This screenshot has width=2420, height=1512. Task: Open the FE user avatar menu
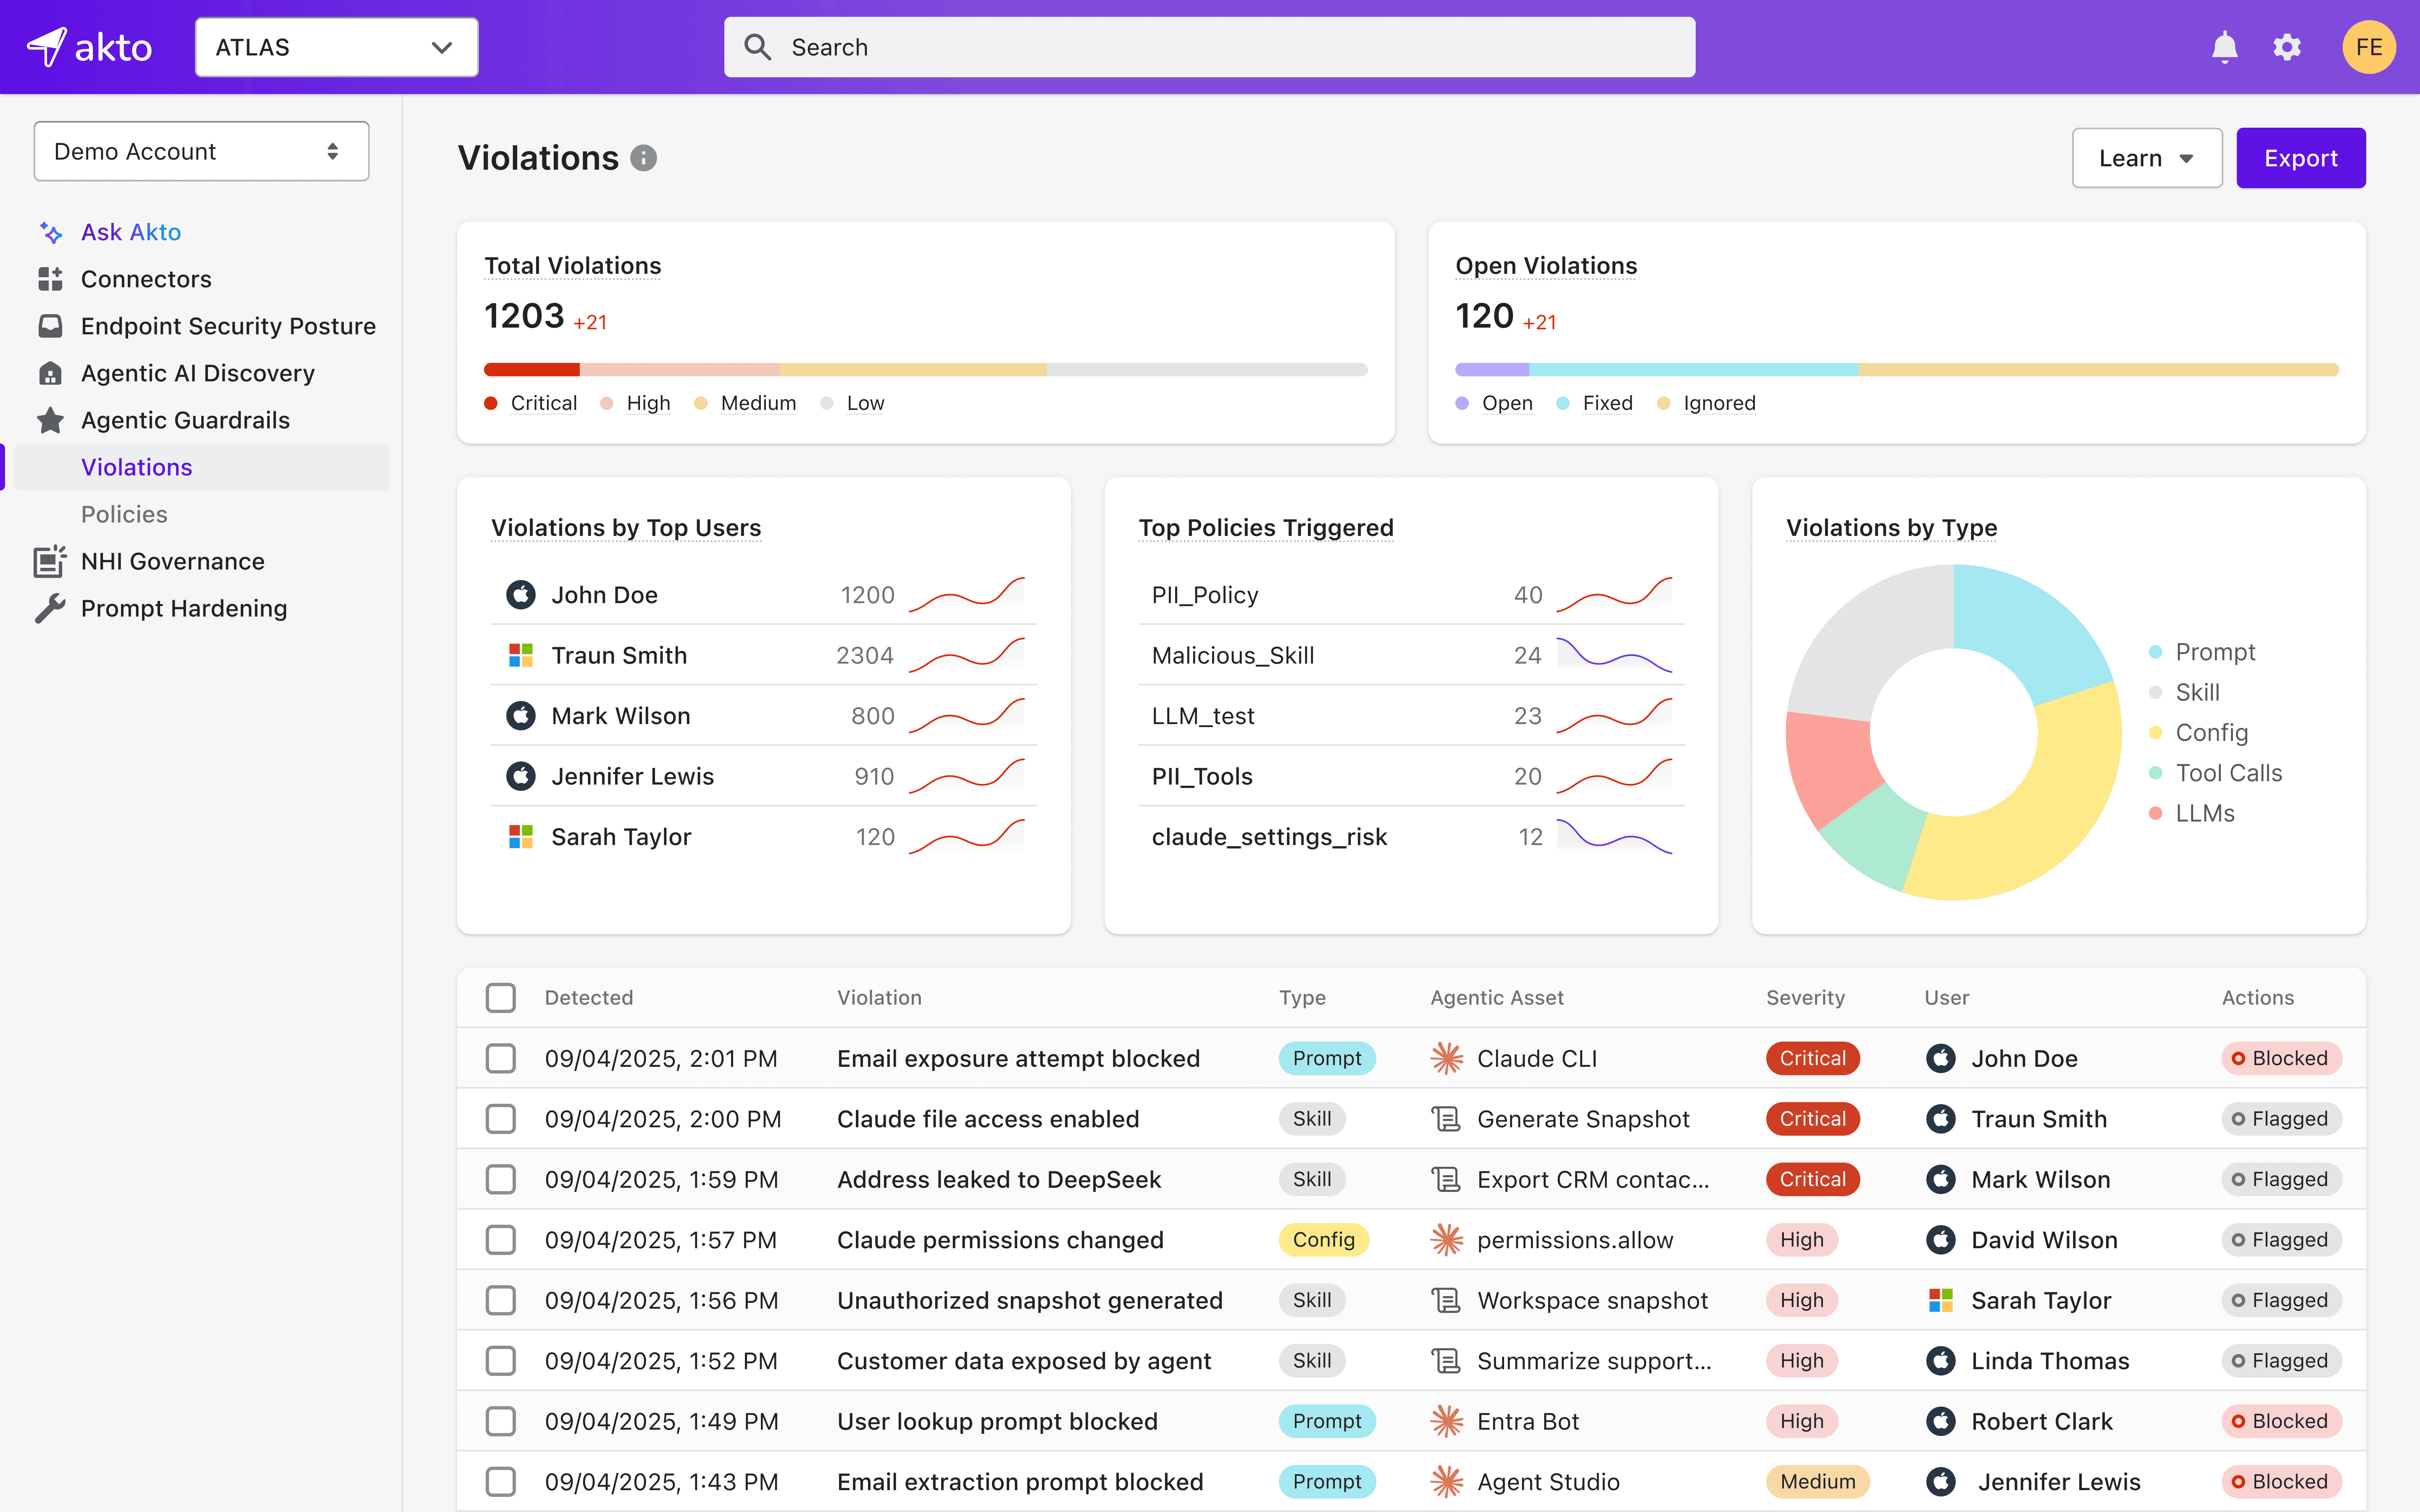(2369, 47)
